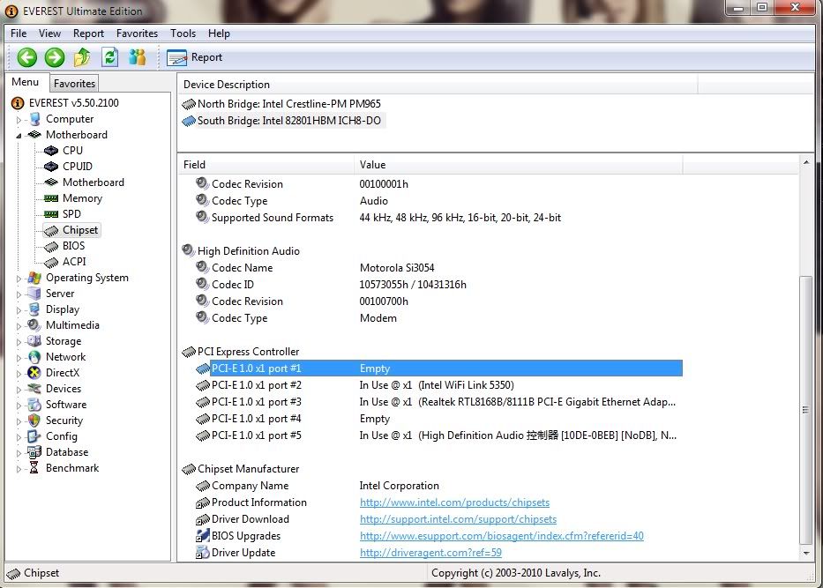Switch to the Favorites tab
The width and height of the screenshot is (823, 588).
point(74,84)
